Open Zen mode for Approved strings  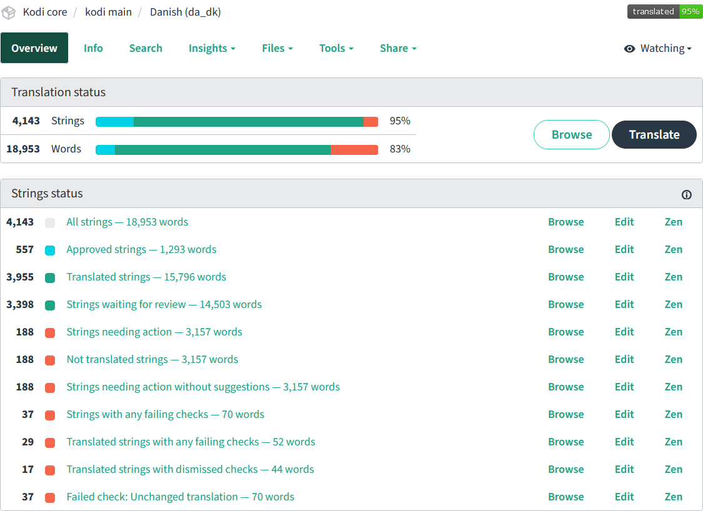point(674,249)
